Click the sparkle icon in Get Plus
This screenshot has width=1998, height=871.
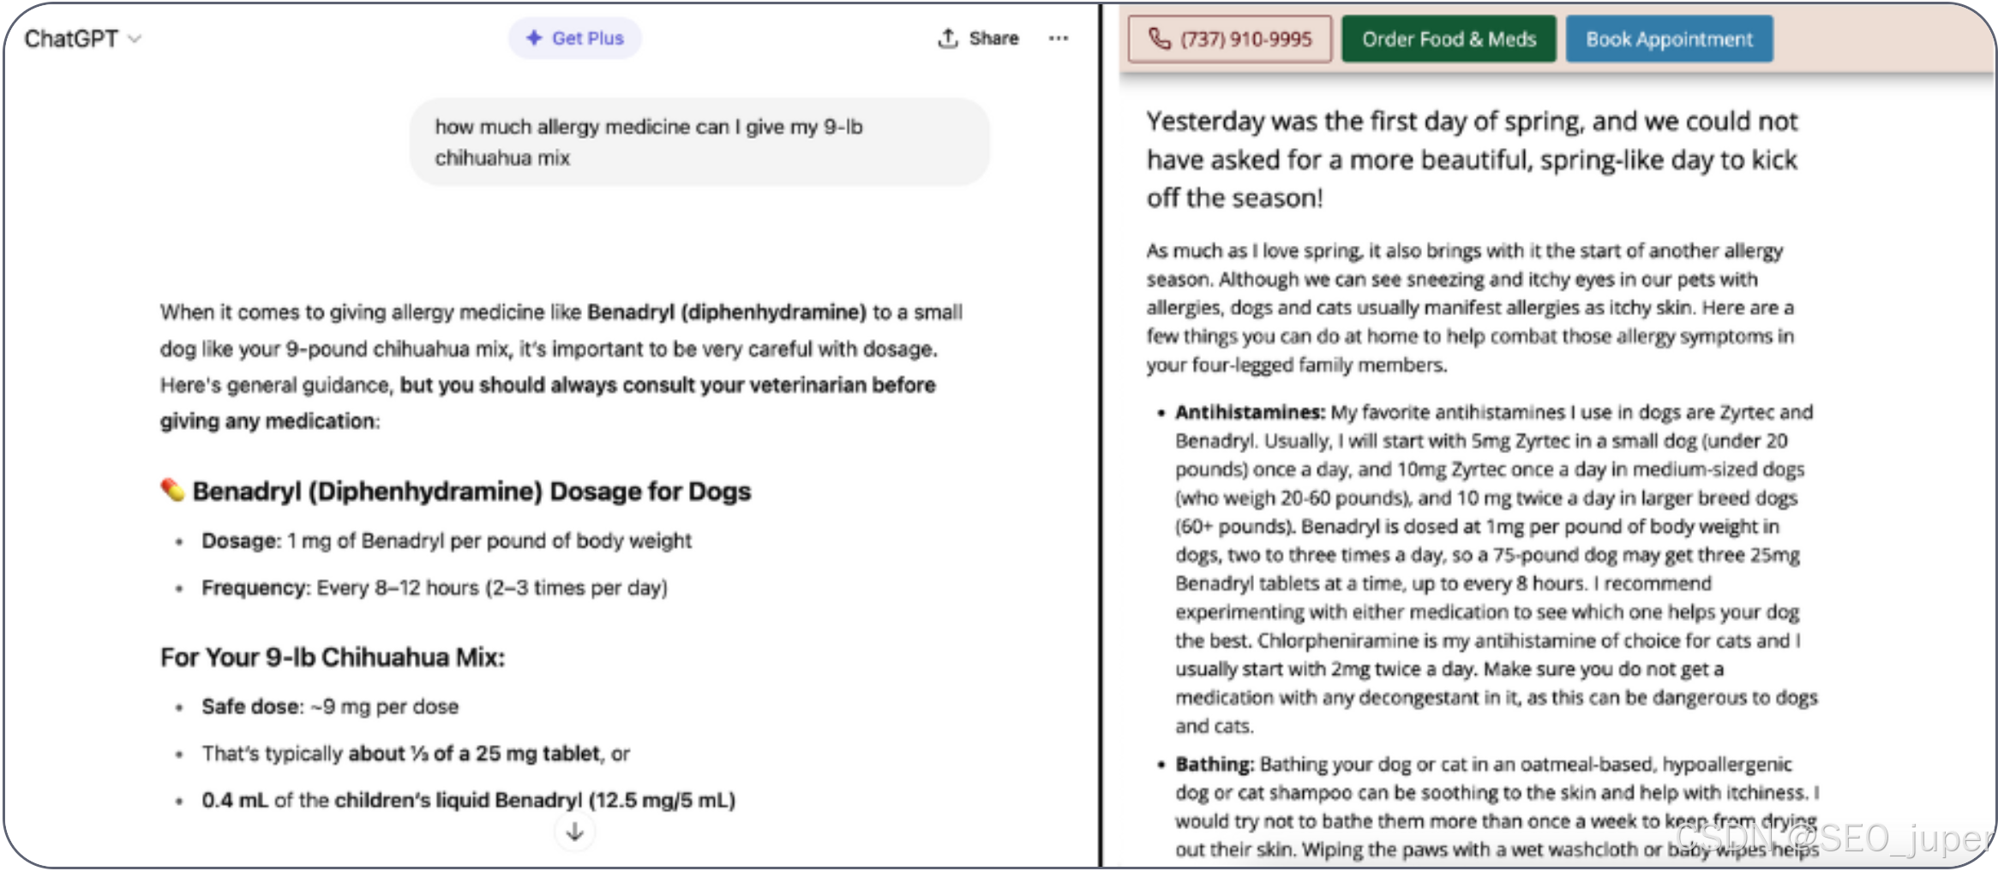click(x=534, y=38)
